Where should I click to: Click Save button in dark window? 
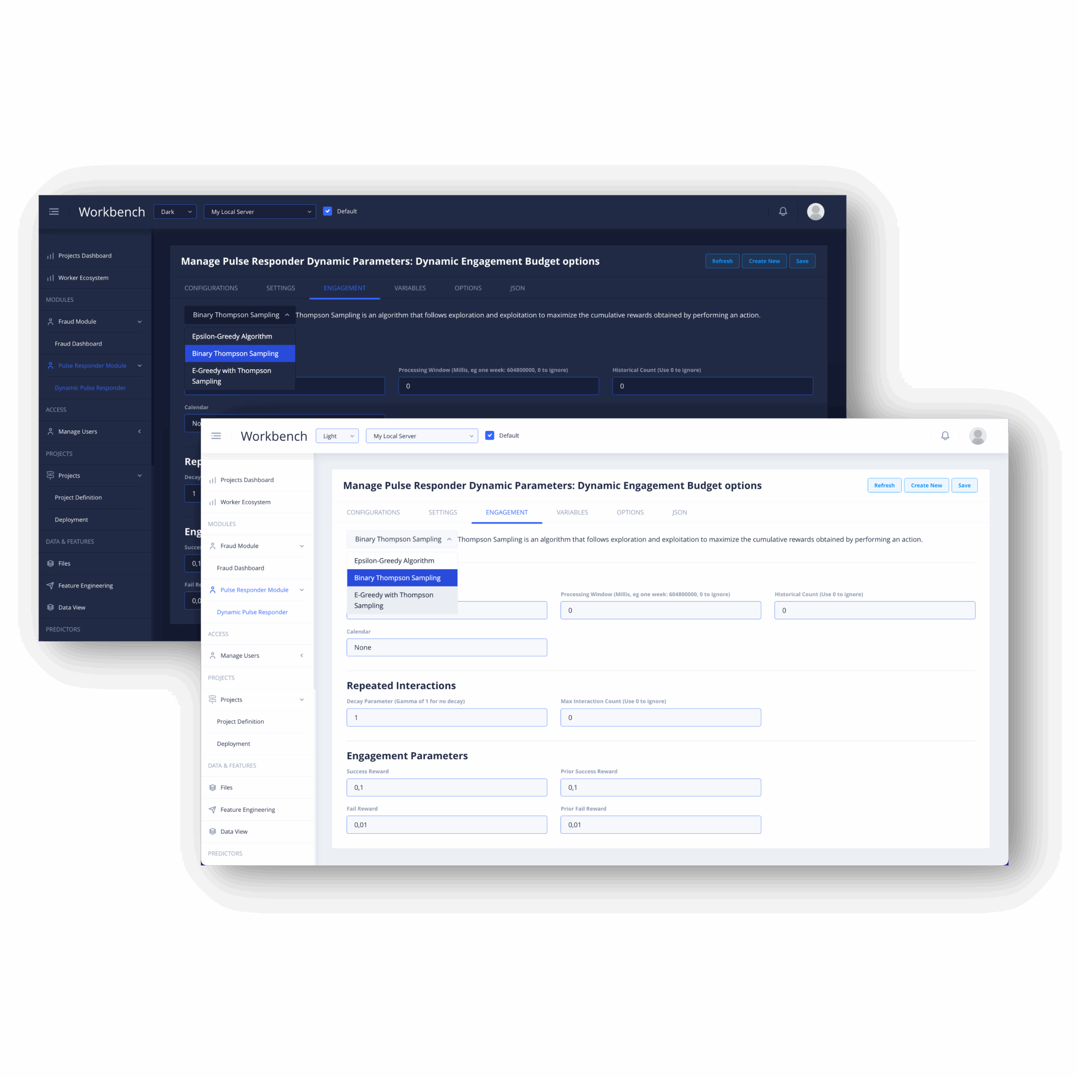pos(802,261)
